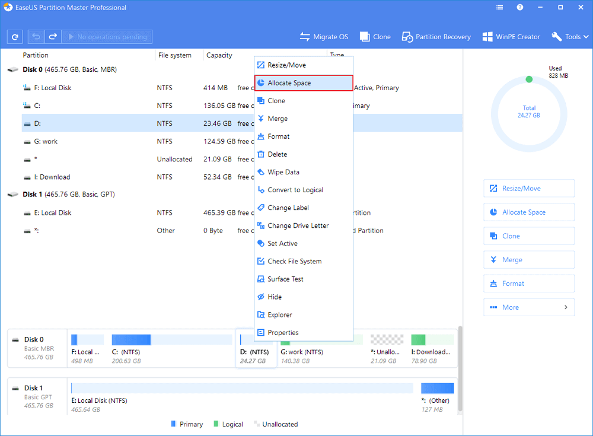593x436 pixels.
Task: Start Surface Test from the menu
Action: [304, 279]
